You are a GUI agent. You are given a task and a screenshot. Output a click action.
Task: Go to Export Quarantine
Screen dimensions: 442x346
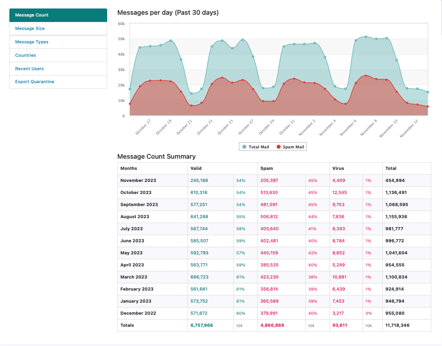point(58,82)
